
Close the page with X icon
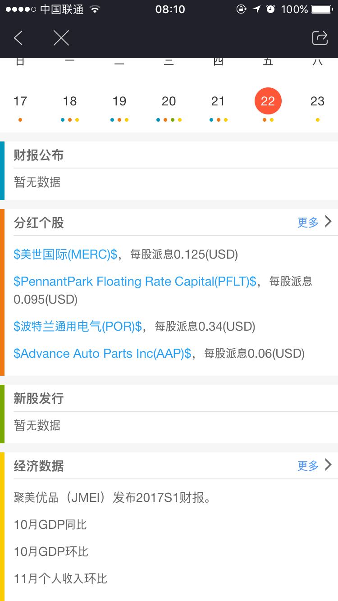point(61,38)
